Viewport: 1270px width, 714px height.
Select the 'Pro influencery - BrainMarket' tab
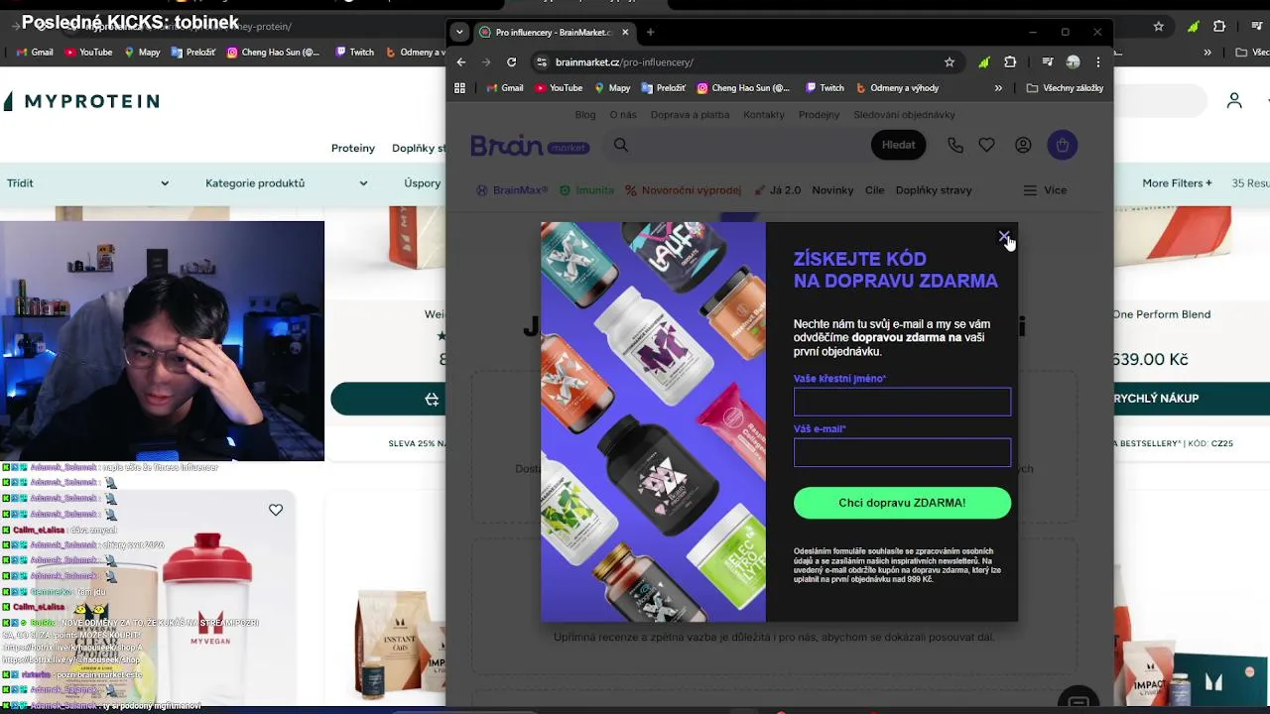554,32
